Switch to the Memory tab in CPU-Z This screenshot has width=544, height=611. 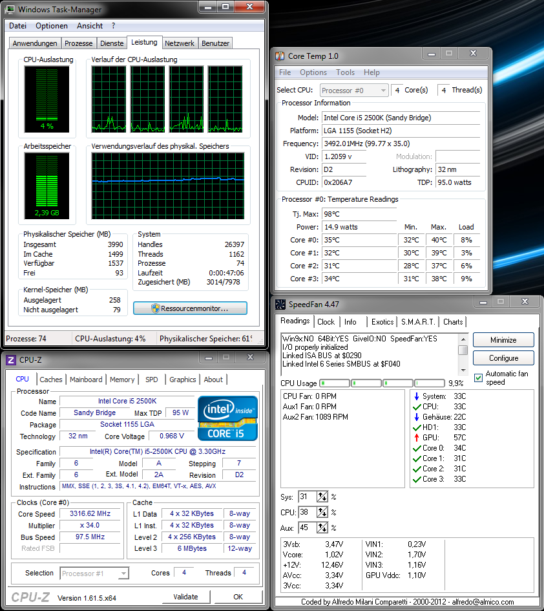click(x=122, y=380)
